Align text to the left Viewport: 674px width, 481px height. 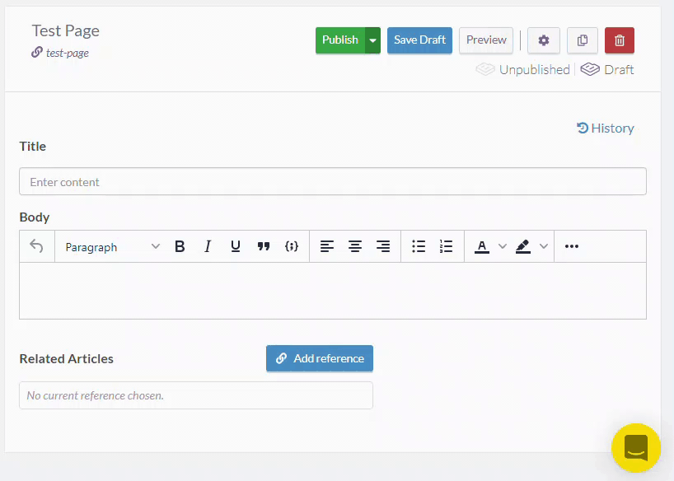point(327,246)
